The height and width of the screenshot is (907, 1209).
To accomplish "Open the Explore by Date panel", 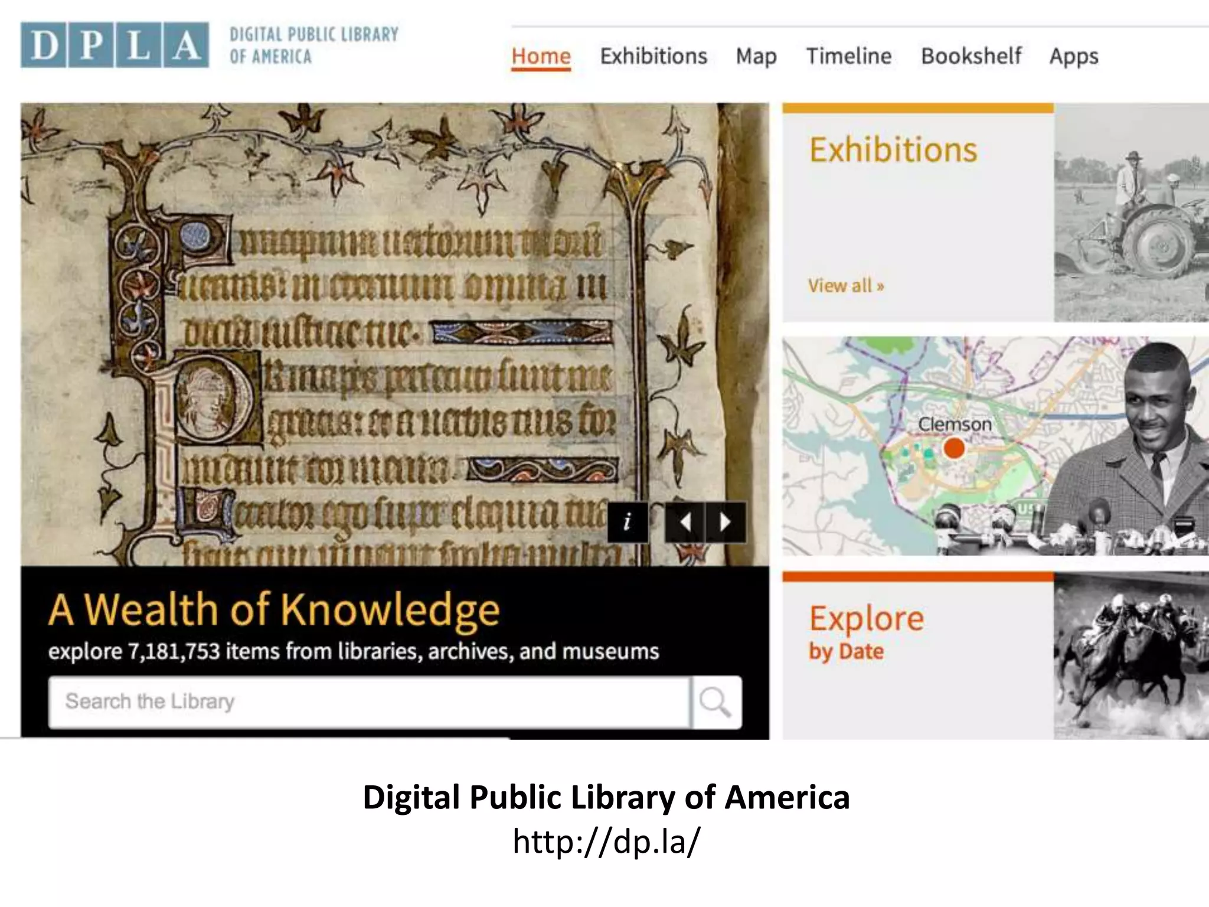I will tap(918, 655).
